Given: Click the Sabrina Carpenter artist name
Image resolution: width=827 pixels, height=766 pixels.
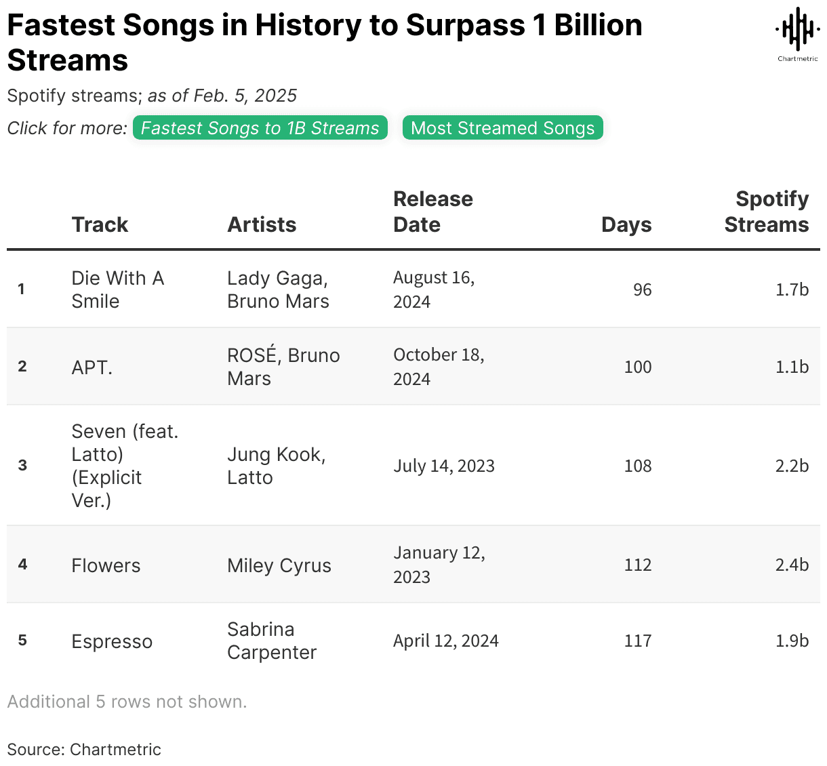Looking at the screenshot, I should [271, 641].
